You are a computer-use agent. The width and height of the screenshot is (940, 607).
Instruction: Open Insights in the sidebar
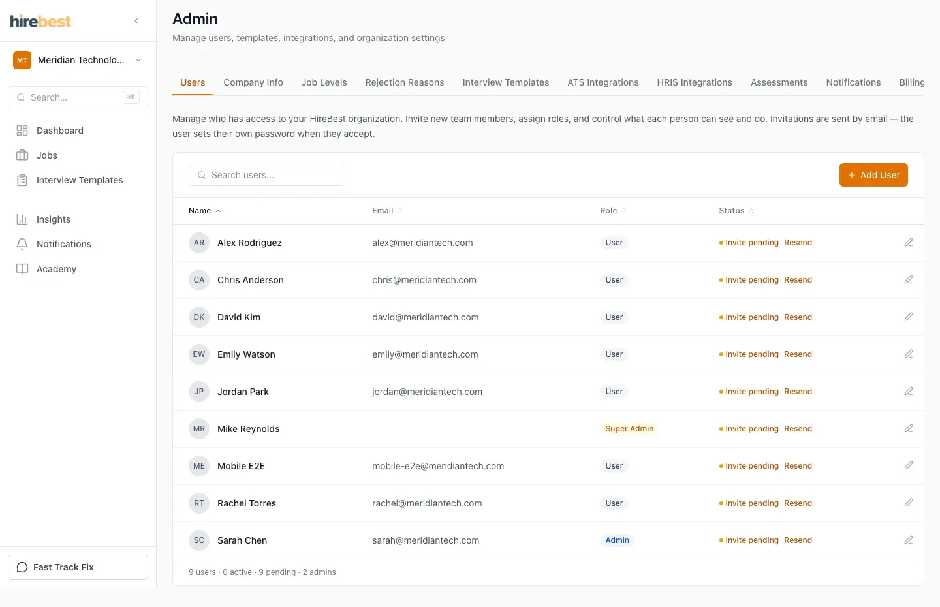tap(78, 219)
